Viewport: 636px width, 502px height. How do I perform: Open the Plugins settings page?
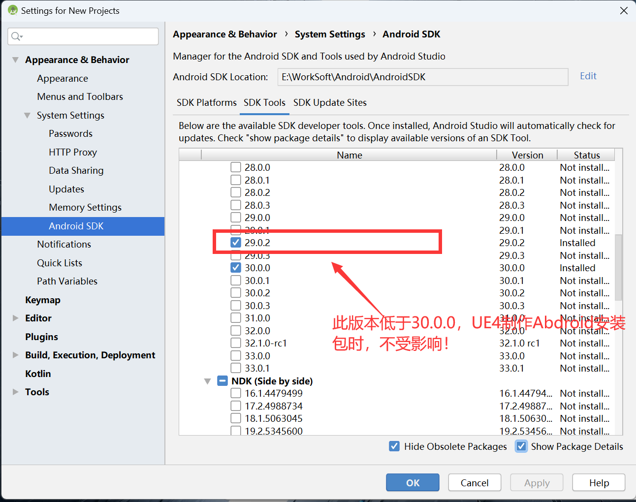click(x=42, y=337)
